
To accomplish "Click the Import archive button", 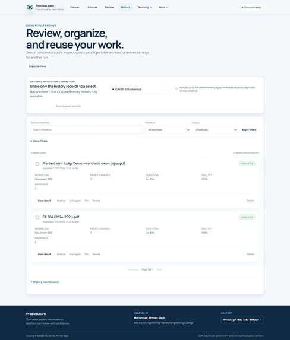I will 37,66.
